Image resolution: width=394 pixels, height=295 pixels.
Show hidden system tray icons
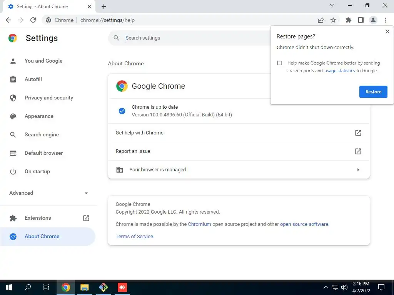pos(326,287)
